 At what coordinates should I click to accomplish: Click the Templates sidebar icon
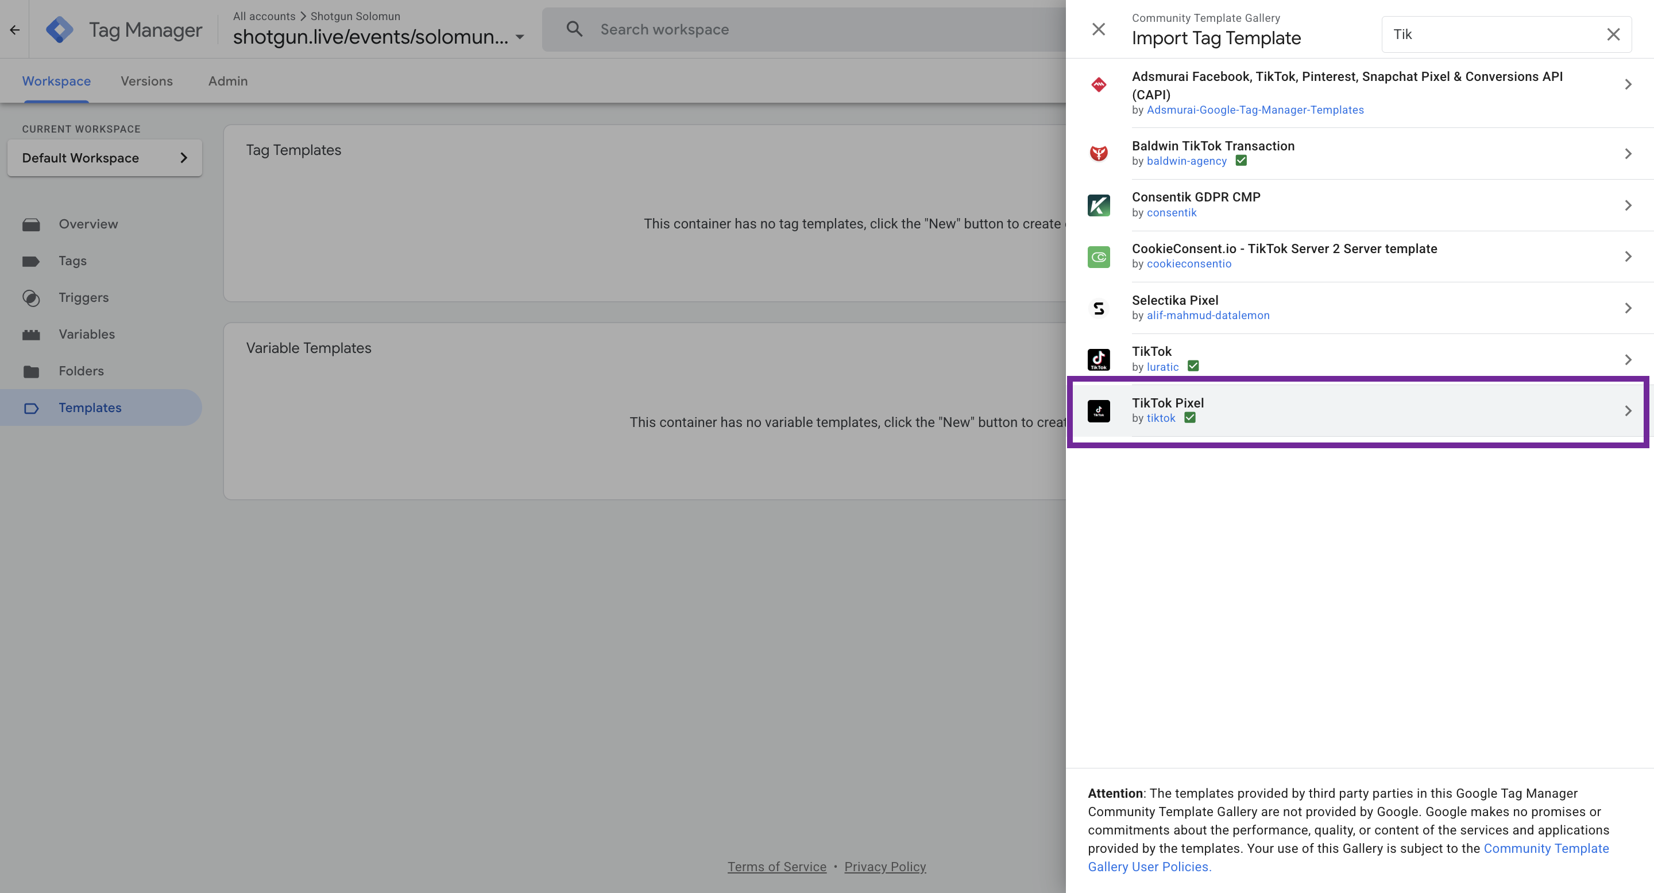(31, 408)
